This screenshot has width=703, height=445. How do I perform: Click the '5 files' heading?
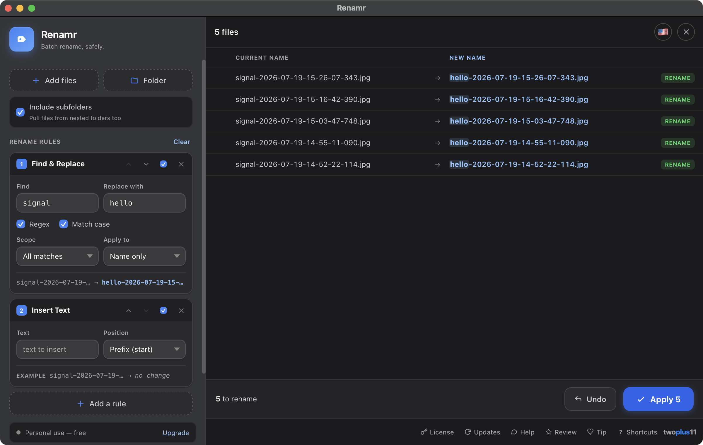(x=226, y=32)
